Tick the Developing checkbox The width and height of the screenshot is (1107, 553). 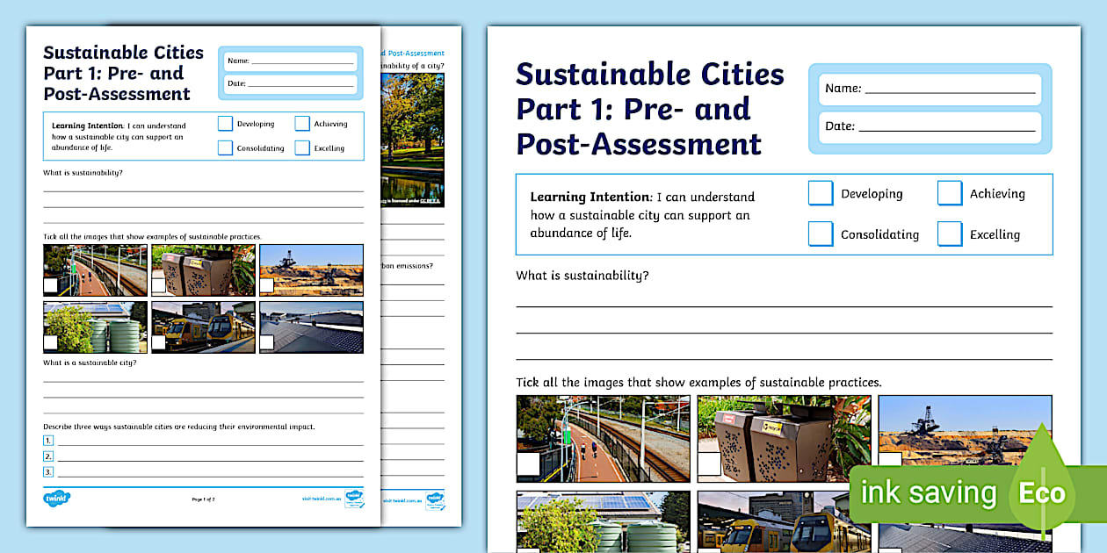(820, 193)
